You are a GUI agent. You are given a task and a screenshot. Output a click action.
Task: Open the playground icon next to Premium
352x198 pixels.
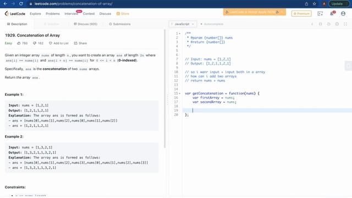pyautogui.click(x=320, y=14)
